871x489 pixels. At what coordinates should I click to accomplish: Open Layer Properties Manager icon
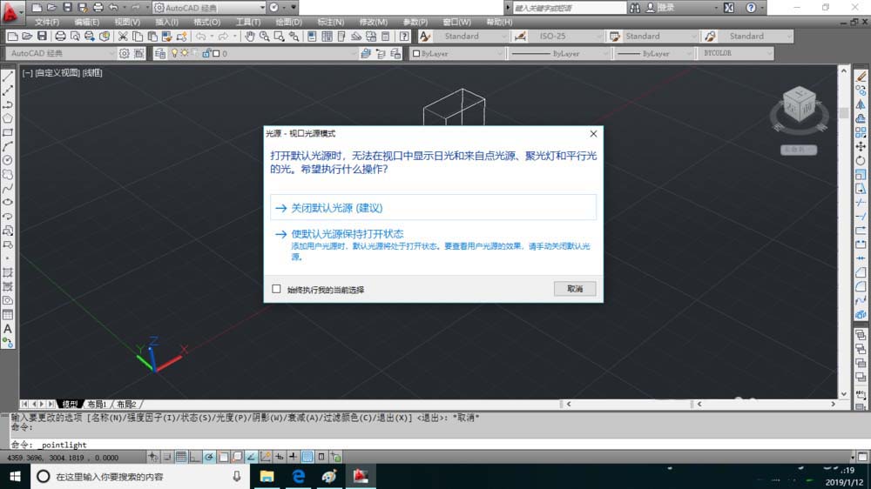click(x=160, y=53)
